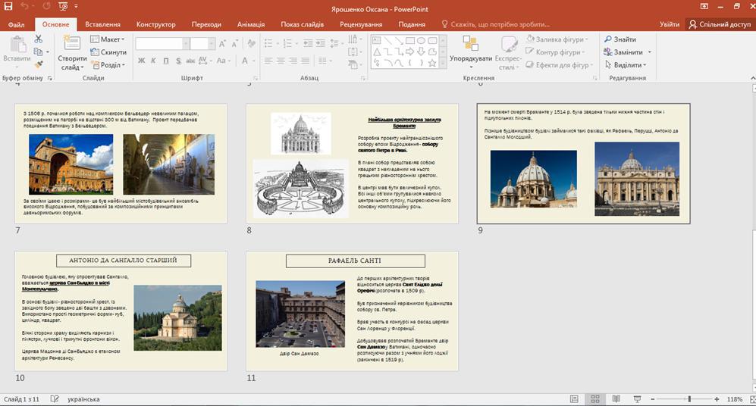Viewport: 756px width, 406px height.
Task: Open the Розділ section dropdown
Action: [x=108, y=64]
